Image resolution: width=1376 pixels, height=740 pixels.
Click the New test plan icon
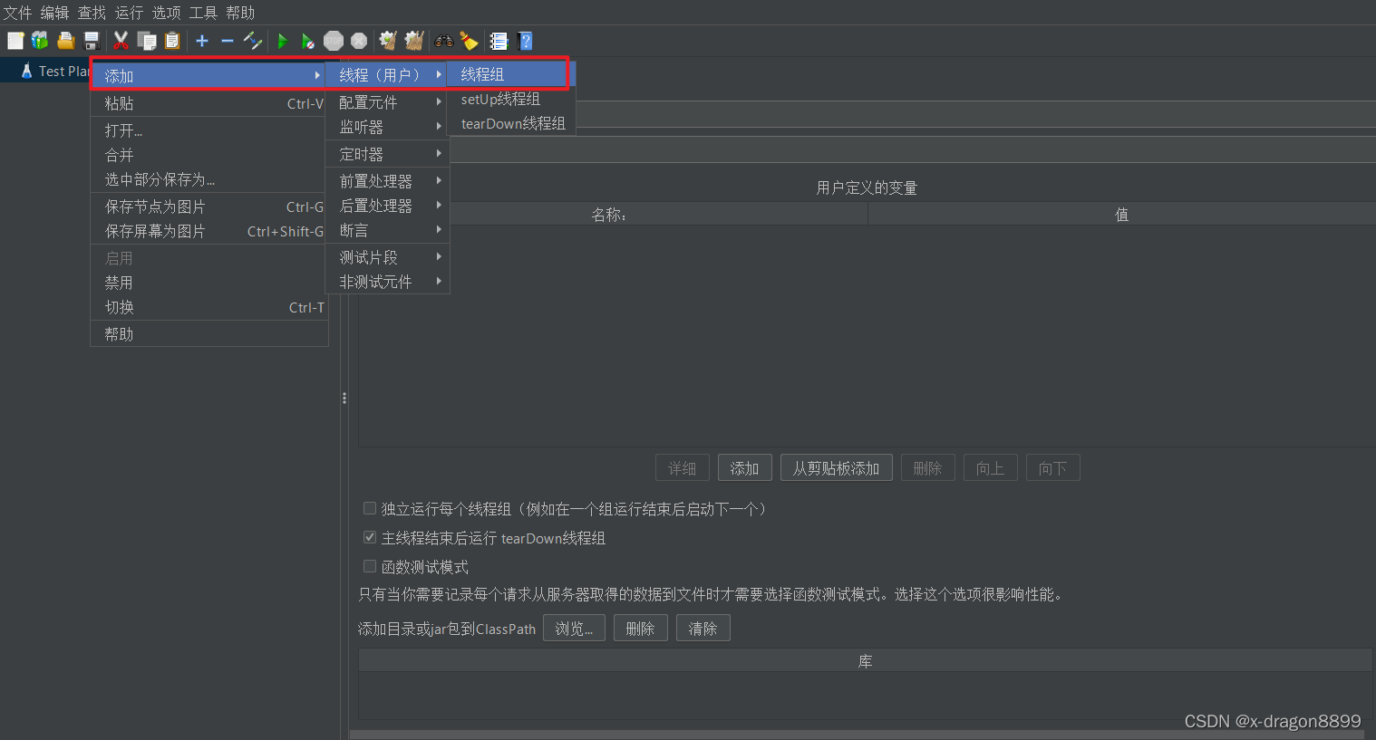point(15,41)
